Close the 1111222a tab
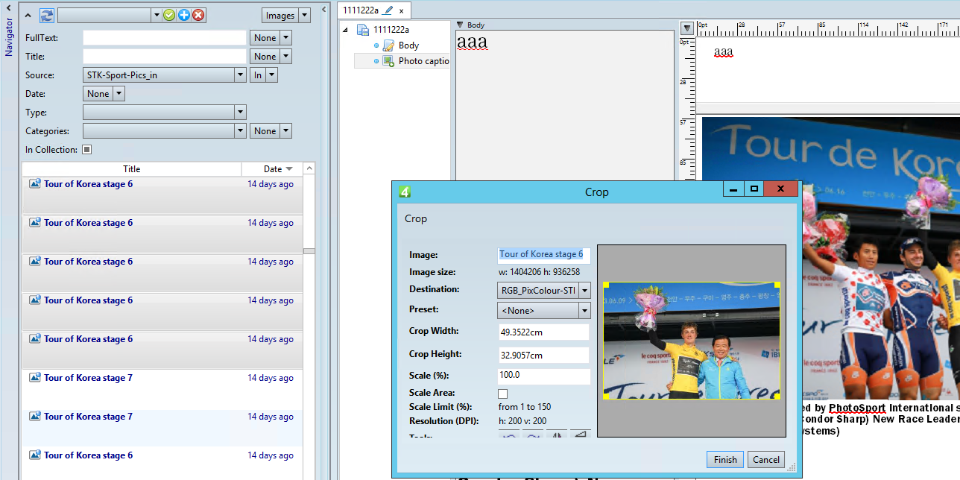Screen dimensions: 960x480 402,10
